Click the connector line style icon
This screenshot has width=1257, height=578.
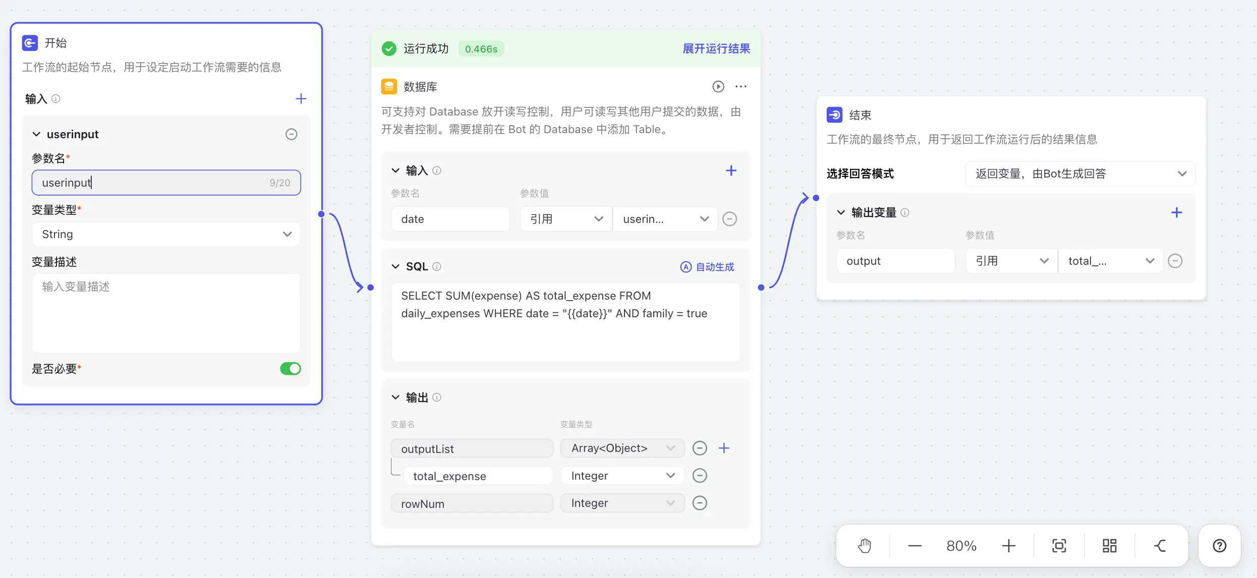tap(1160, 546)
